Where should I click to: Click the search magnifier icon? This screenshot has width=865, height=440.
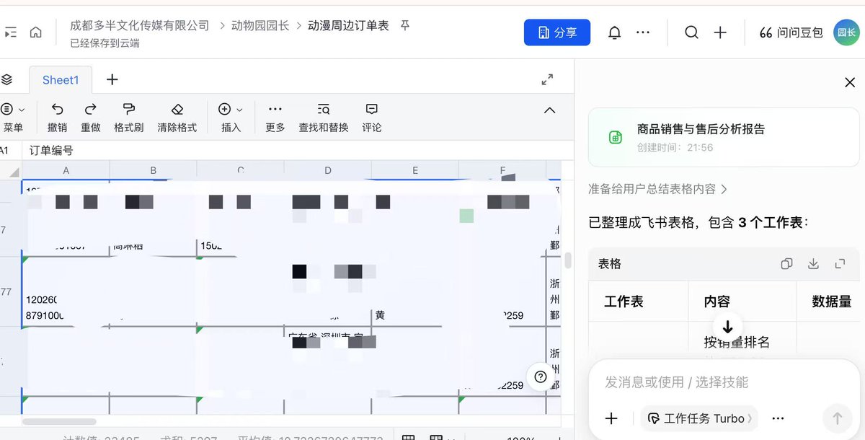[691, 32]
